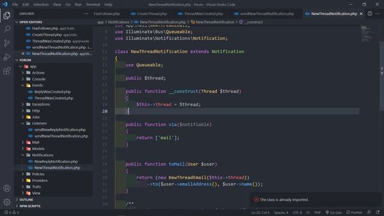Click Go Live in status bar
This screenshot has width=384, height=216.
(334, 212)
